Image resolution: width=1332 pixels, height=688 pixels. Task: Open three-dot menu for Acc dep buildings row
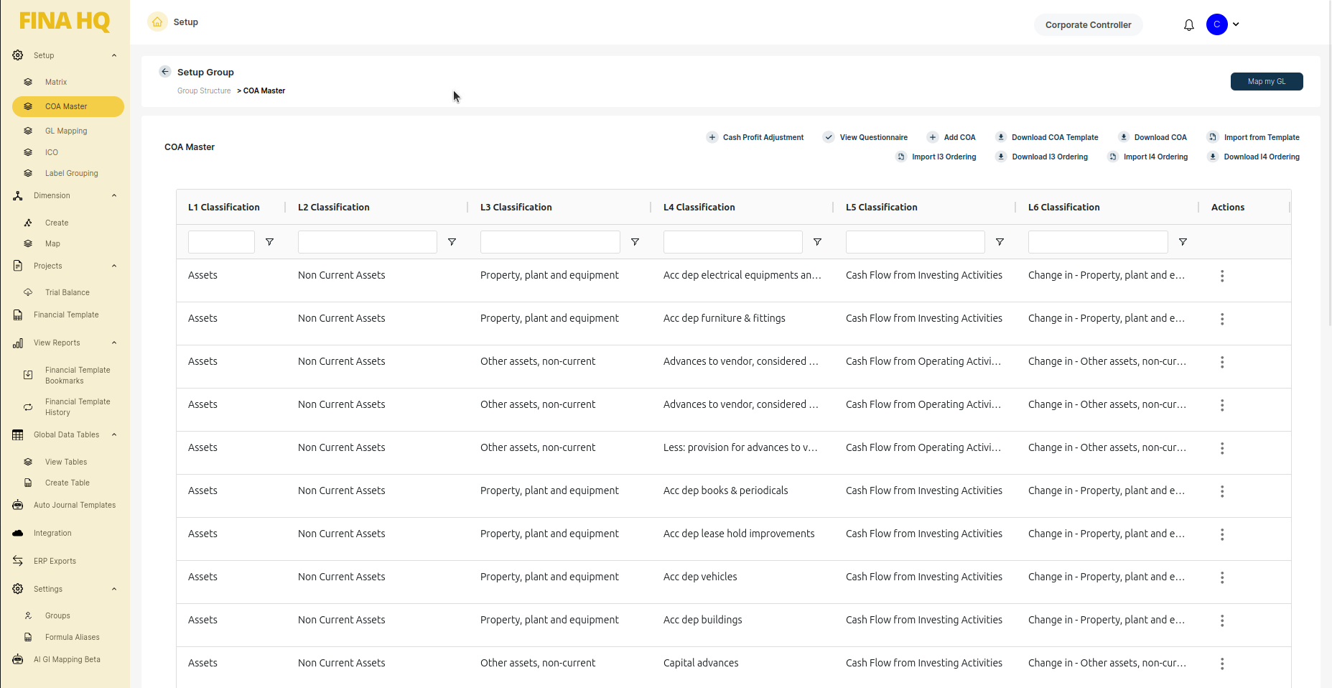click(x=1221, y=620)
